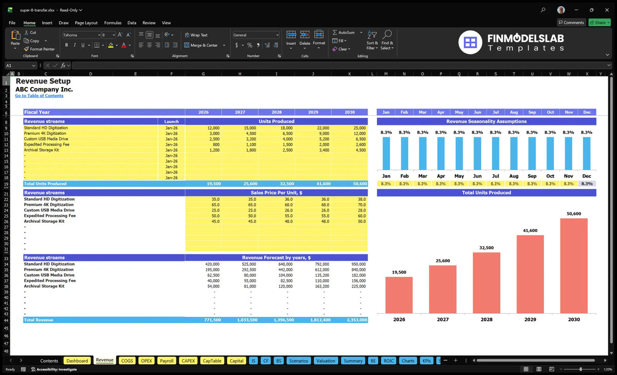Click the Paste clipboard icon

click(15, 36)
